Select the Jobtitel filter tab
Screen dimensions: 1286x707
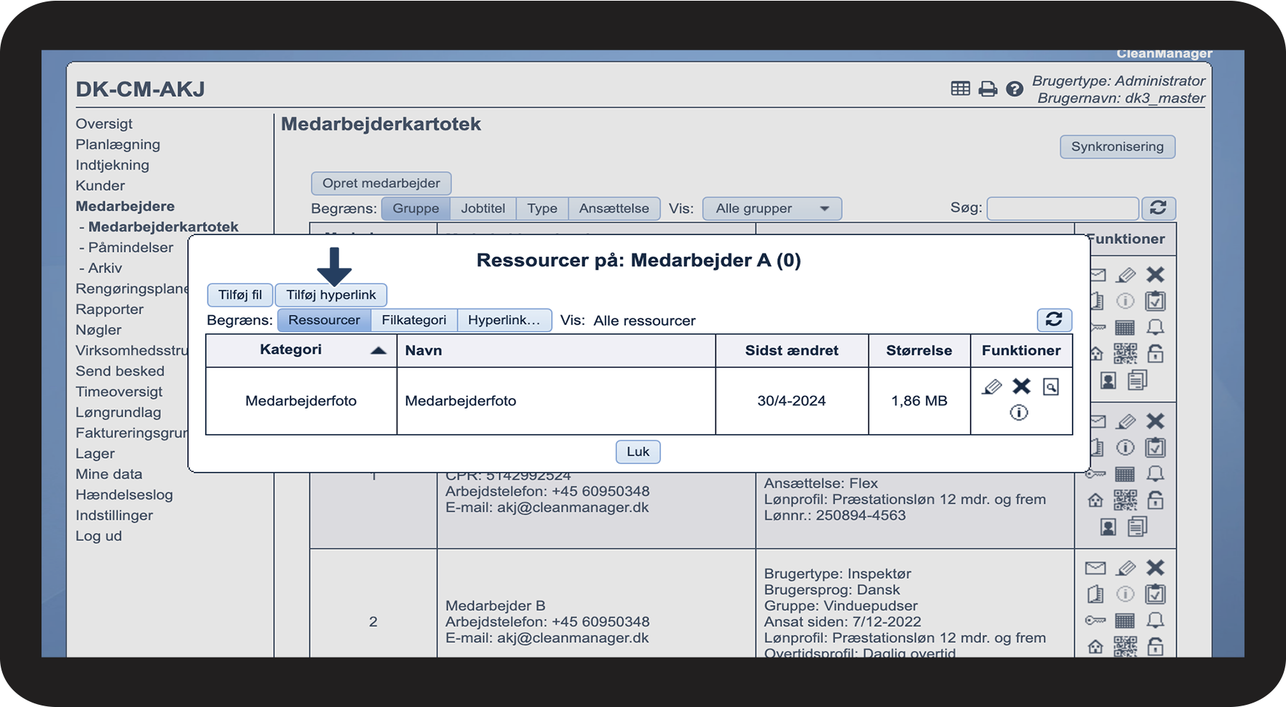[483, 208]
